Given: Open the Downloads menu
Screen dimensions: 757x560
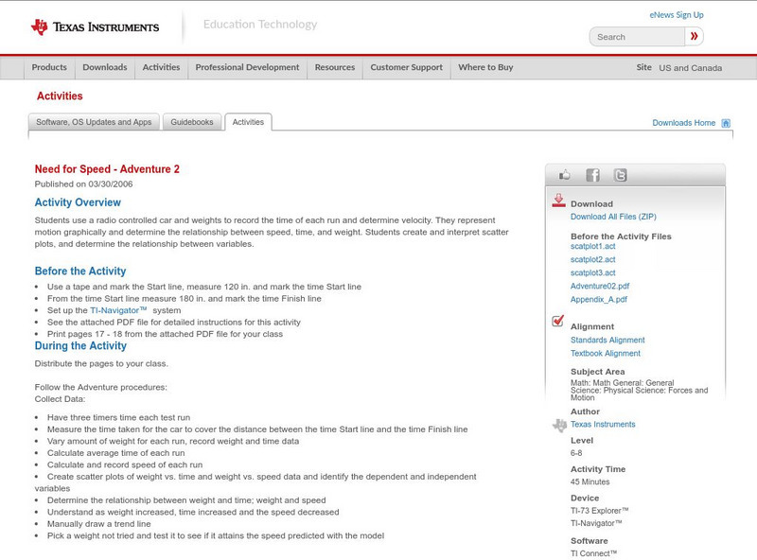Looking at the screenshot, I should [x=105, y=67].
